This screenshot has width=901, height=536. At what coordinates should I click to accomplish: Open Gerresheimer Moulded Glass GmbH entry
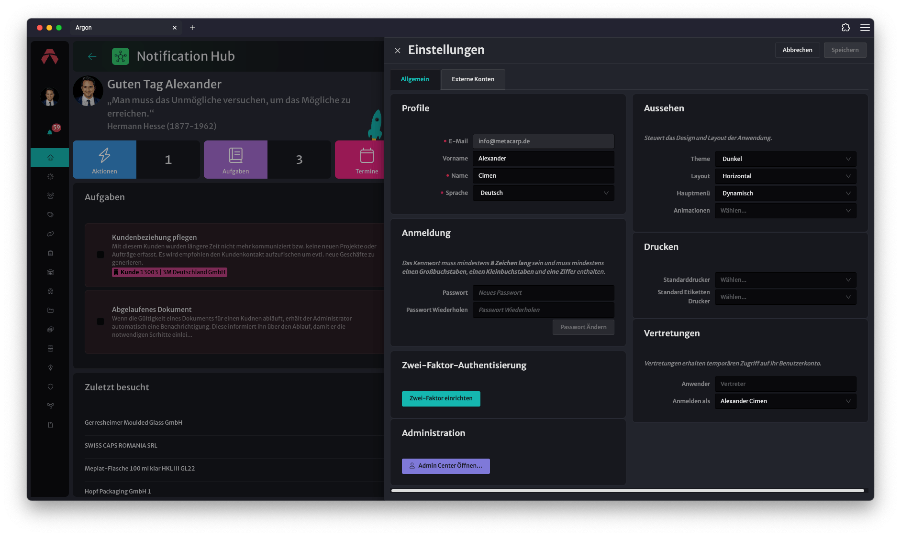coord(133,423)
